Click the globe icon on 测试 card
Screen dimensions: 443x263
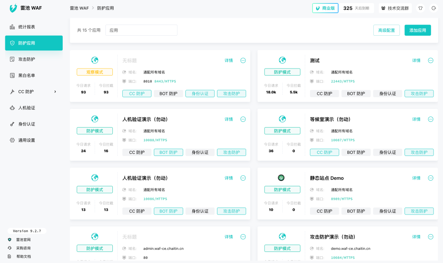tap(282, 60)
